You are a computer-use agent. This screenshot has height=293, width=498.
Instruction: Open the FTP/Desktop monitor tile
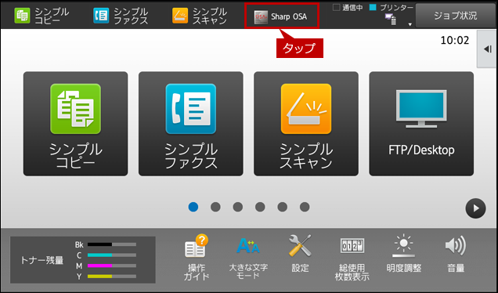421,124
